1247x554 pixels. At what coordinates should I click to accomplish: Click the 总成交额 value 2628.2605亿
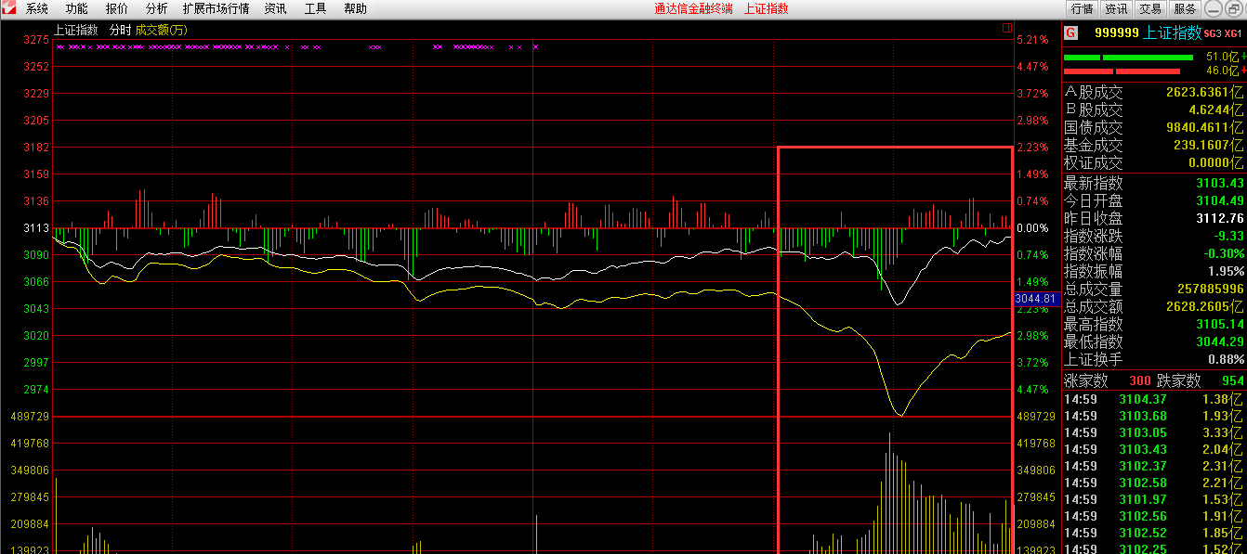pyautogui.click(x=1204, y=306)
